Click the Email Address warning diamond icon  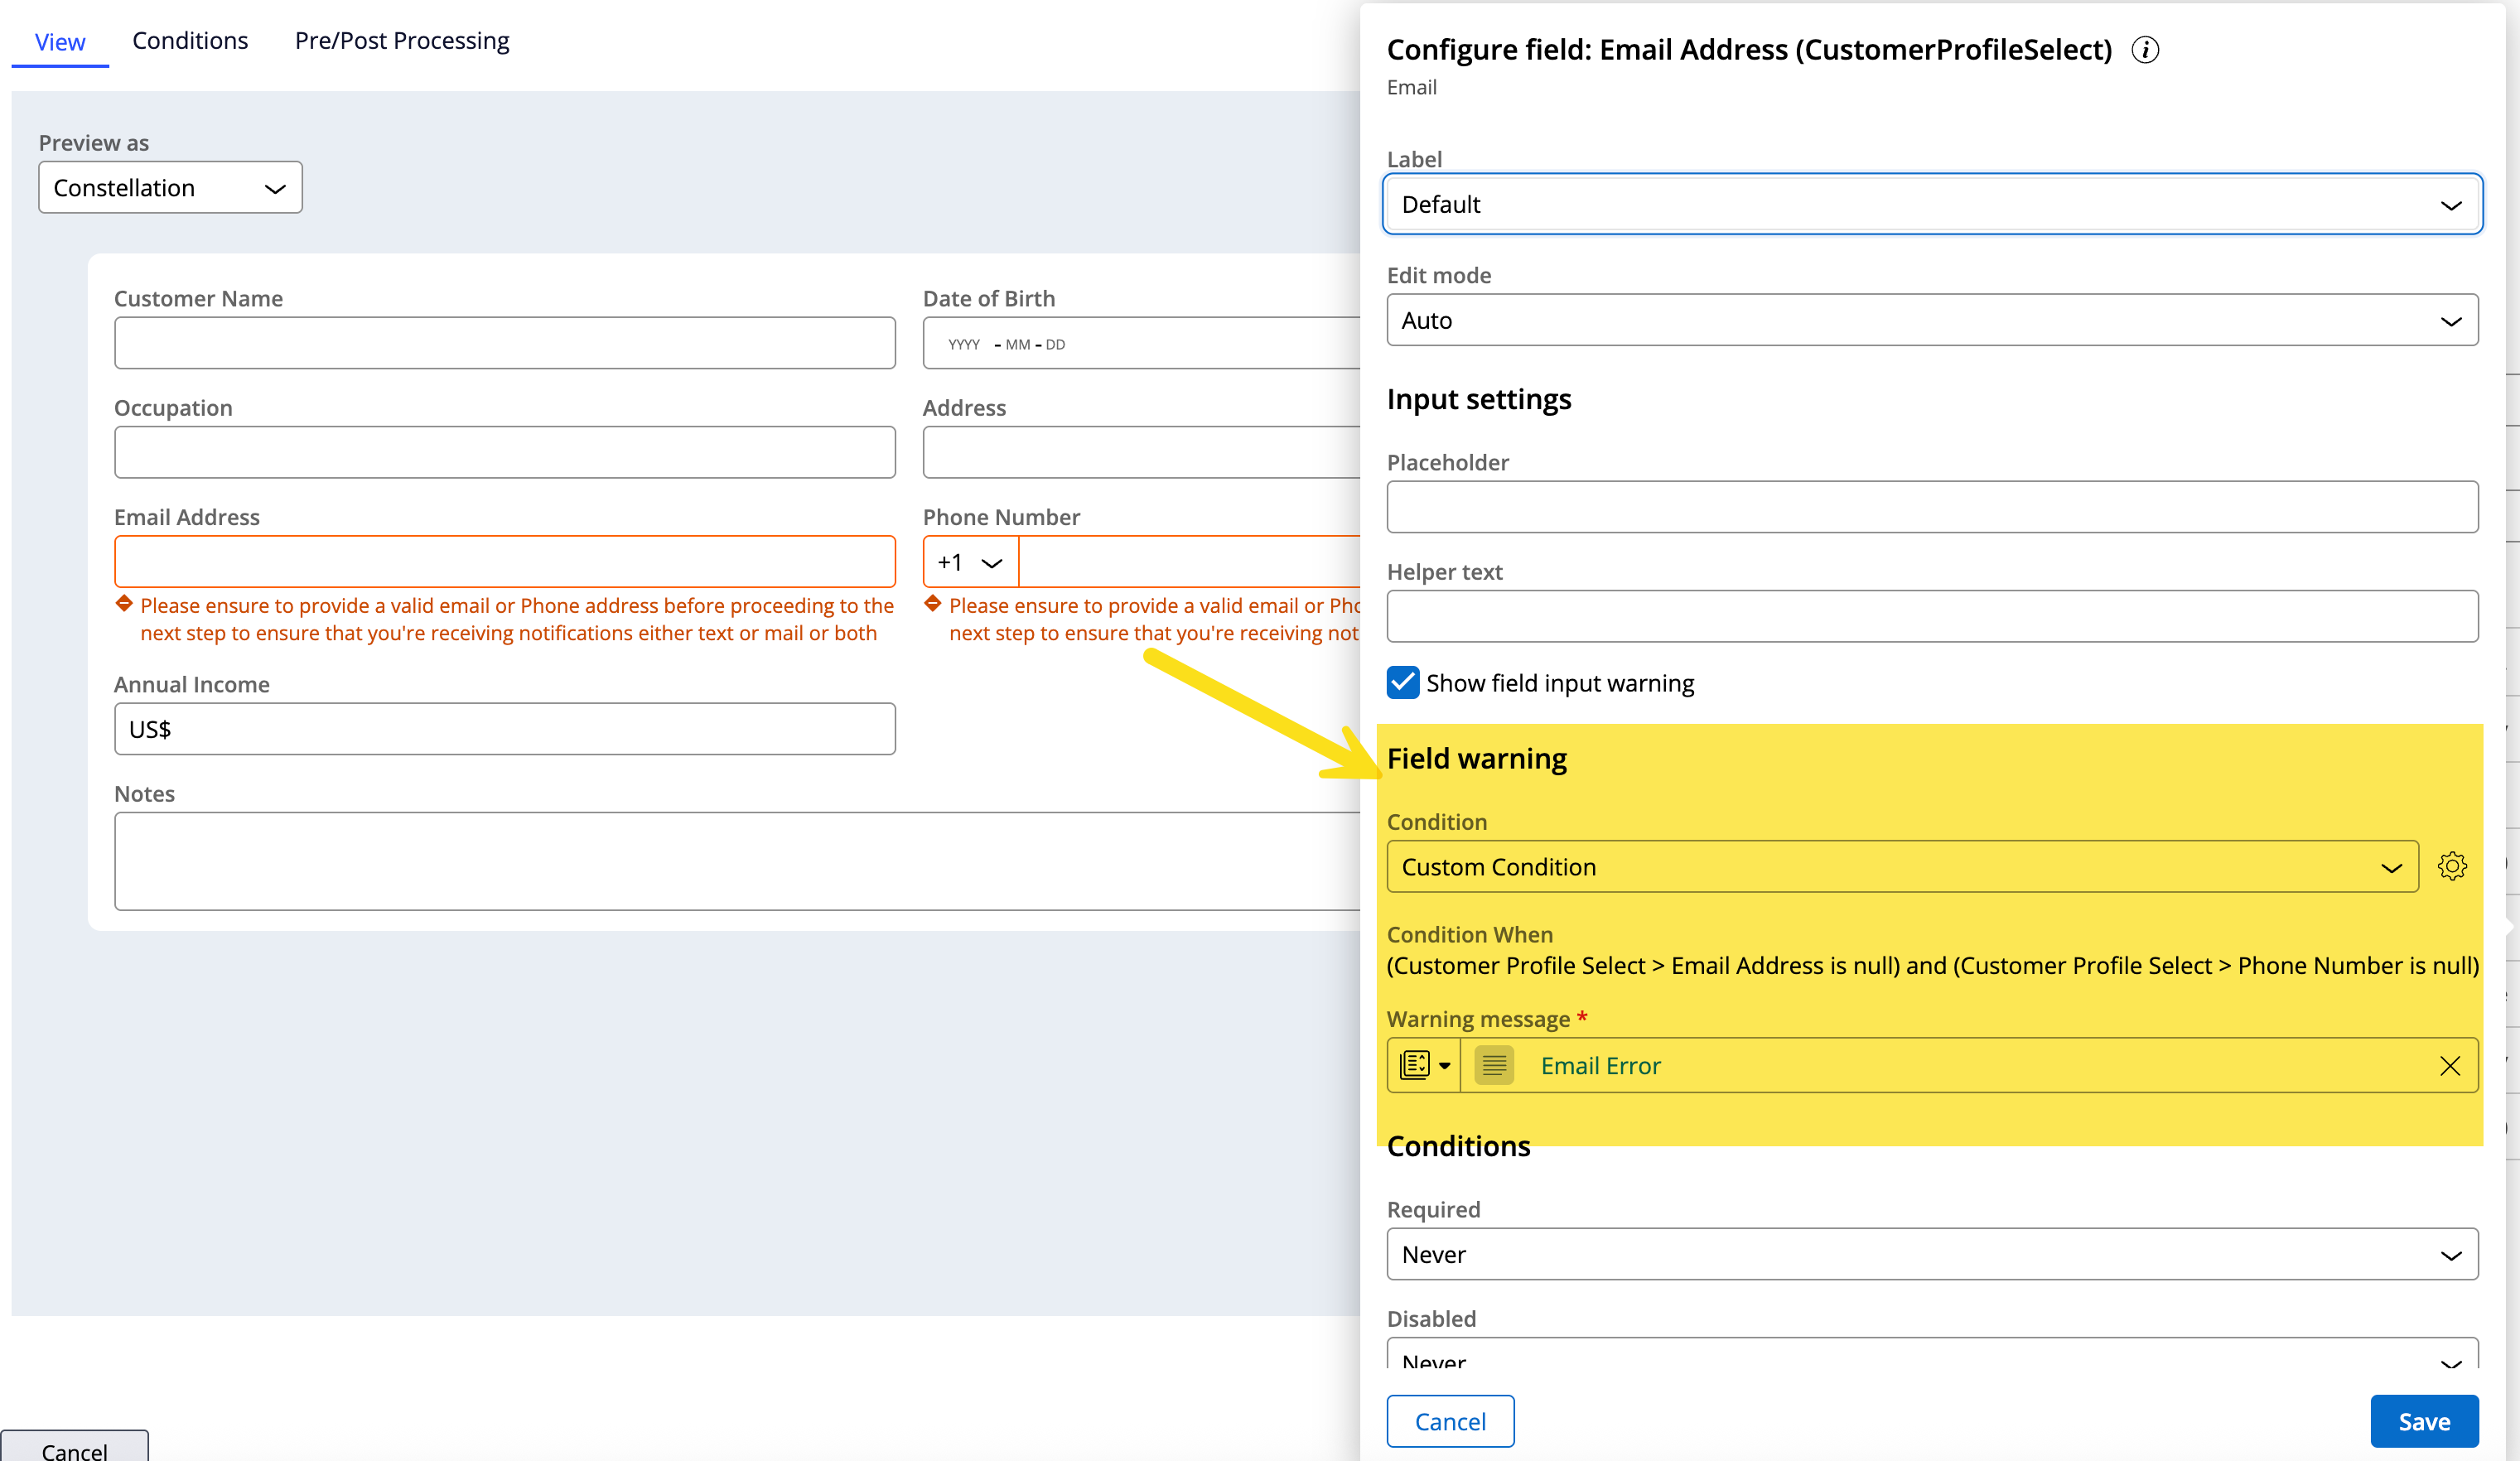124,603
